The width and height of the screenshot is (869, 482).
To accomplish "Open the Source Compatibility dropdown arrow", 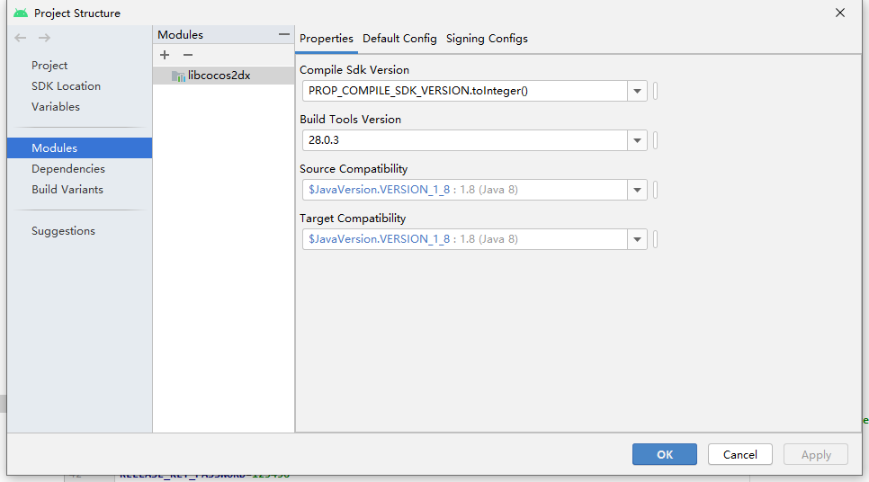I will (638, 190).
